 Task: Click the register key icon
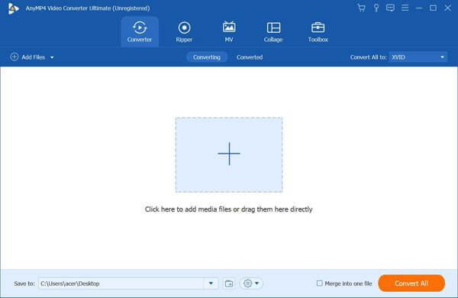click(x=376, y=8)
